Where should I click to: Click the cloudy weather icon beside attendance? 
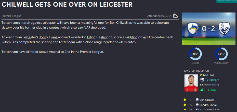tap(175, 16)
